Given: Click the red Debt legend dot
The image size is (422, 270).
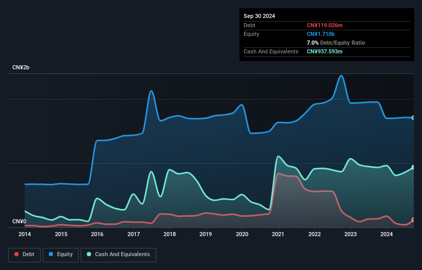Looking at the screenshot, I should point(16,254).
